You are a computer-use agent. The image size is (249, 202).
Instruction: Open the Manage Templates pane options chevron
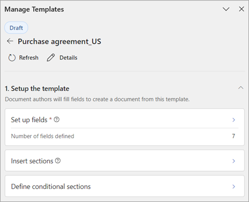point(226,9)
